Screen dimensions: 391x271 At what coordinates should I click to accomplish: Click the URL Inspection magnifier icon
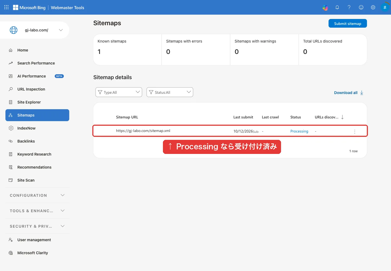pos(11,89)
